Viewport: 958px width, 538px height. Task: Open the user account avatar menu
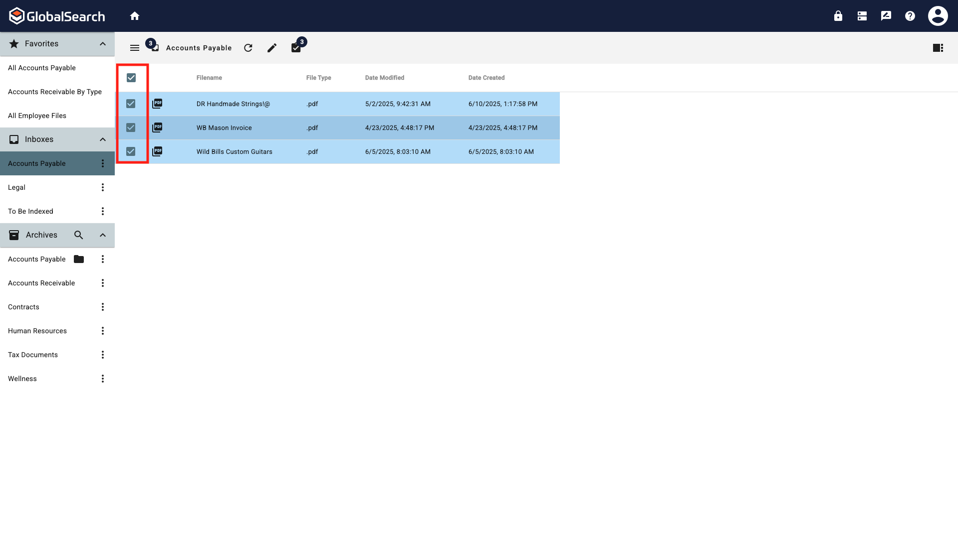938,15
